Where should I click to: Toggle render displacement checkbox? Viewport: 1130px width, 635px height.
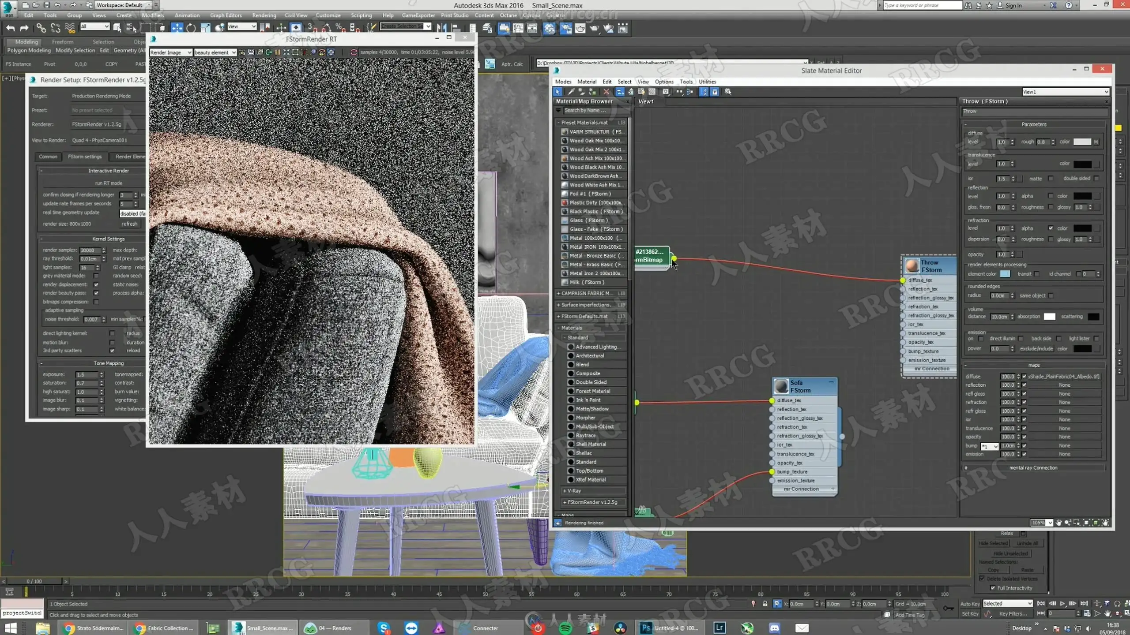coord(96,284)
